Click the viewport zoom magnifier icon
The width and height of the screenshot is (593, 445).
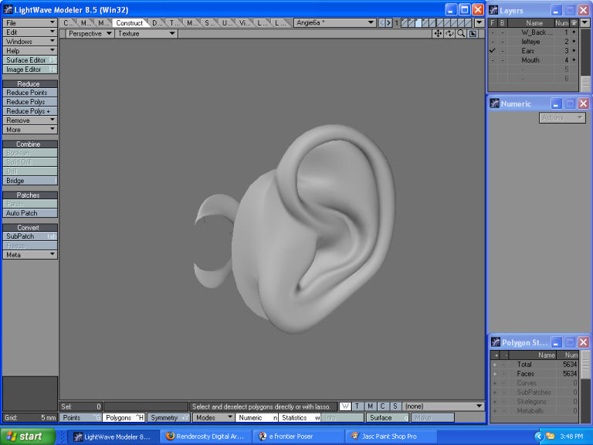(461, 34)
